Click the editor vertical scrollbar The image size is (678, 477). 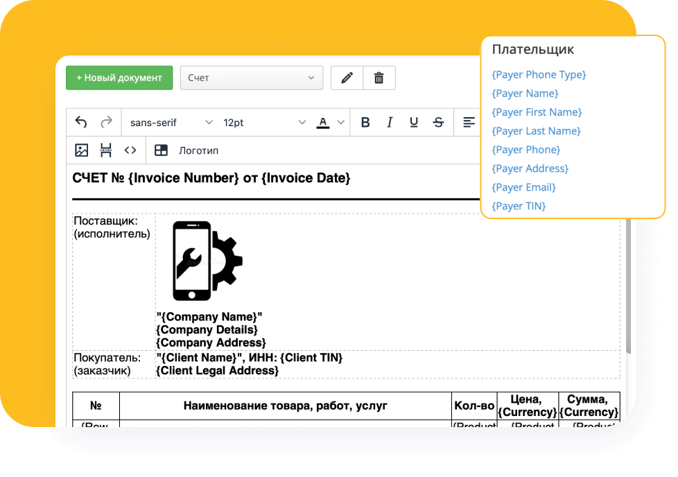pos(628,291)
